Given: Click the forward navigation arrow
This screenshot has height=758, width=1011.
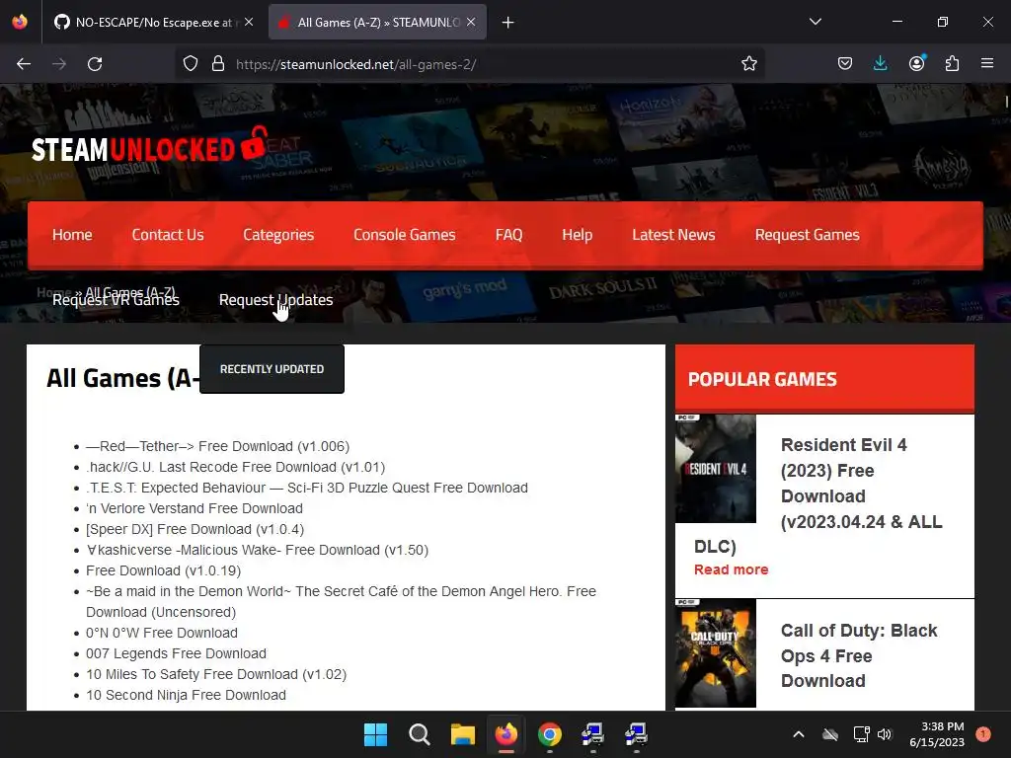Looking at the screenshot, I should click(x=59, y=64).
